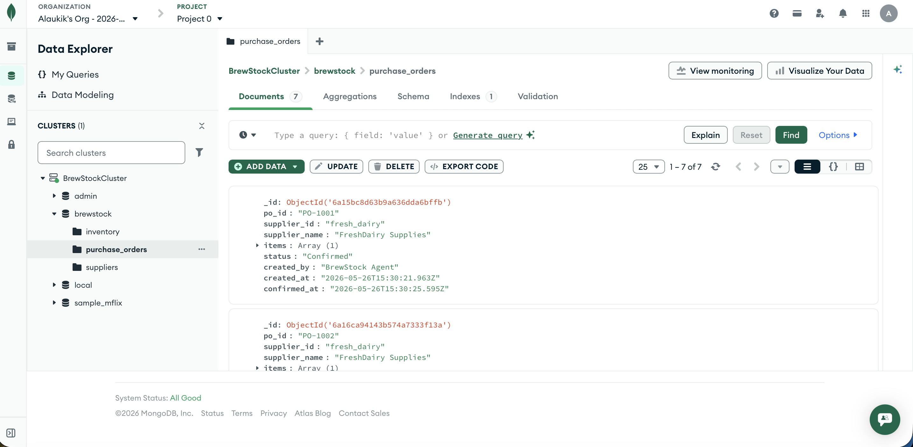Click View monitoring button
The height and width of the screenshot is (447, 913).
(x=715, y=71)
